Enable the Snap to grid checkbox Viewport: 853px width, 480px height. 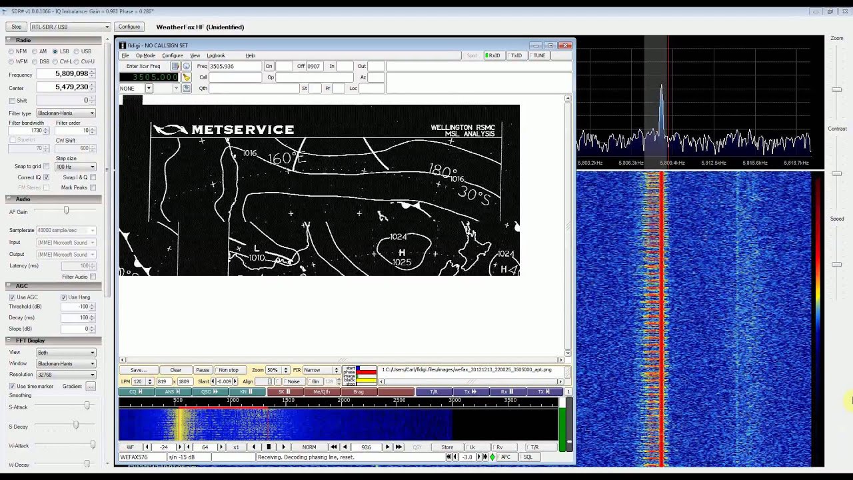point(47,167)
